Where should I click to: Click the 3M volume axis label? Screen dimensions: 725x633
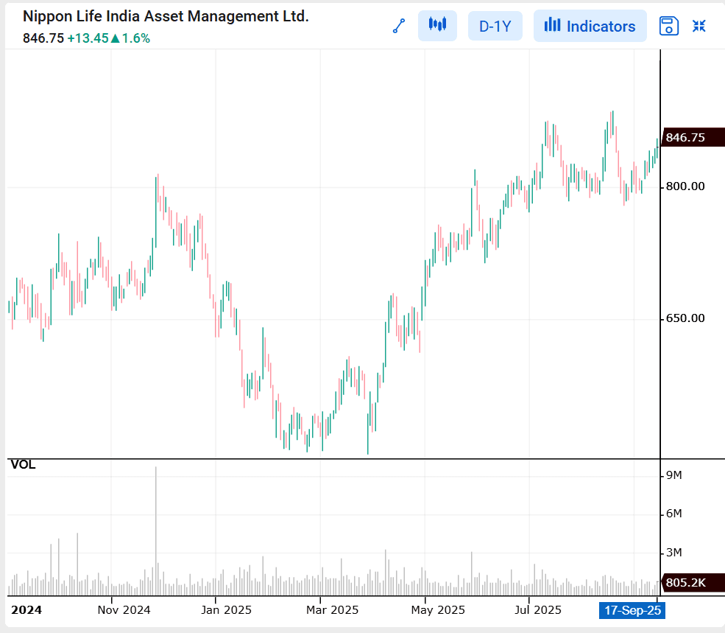click(x=673, y=553)
